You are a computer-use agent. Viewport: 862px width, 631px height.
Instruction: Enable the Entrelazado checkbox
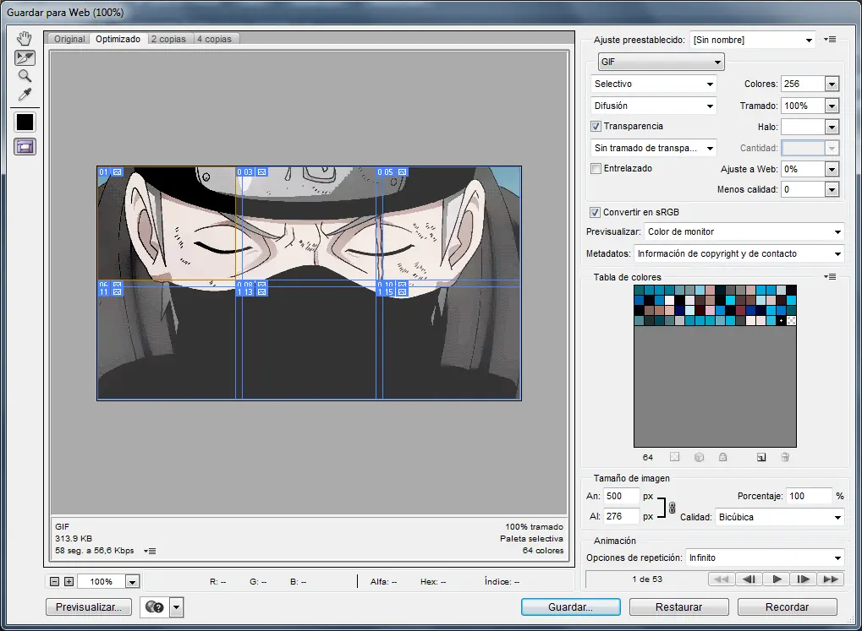coord(596,169)
